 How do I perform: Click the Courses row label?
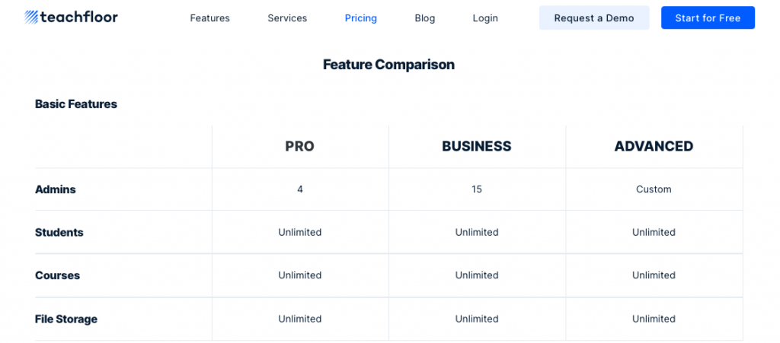(x=58, y=275)
